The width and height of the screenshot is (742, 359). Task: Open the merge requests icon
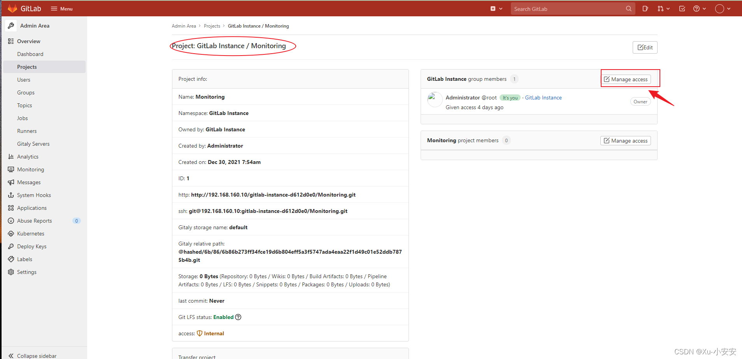[x=661, y=8]
